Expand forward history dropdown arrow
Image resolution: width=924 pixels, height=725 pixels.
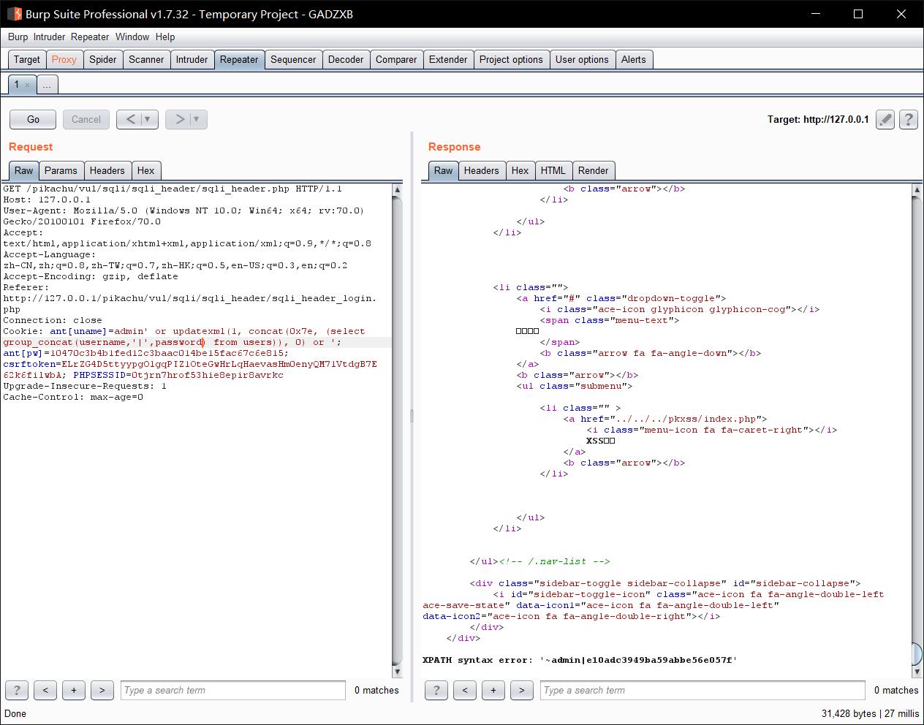[x=197, y=119]
